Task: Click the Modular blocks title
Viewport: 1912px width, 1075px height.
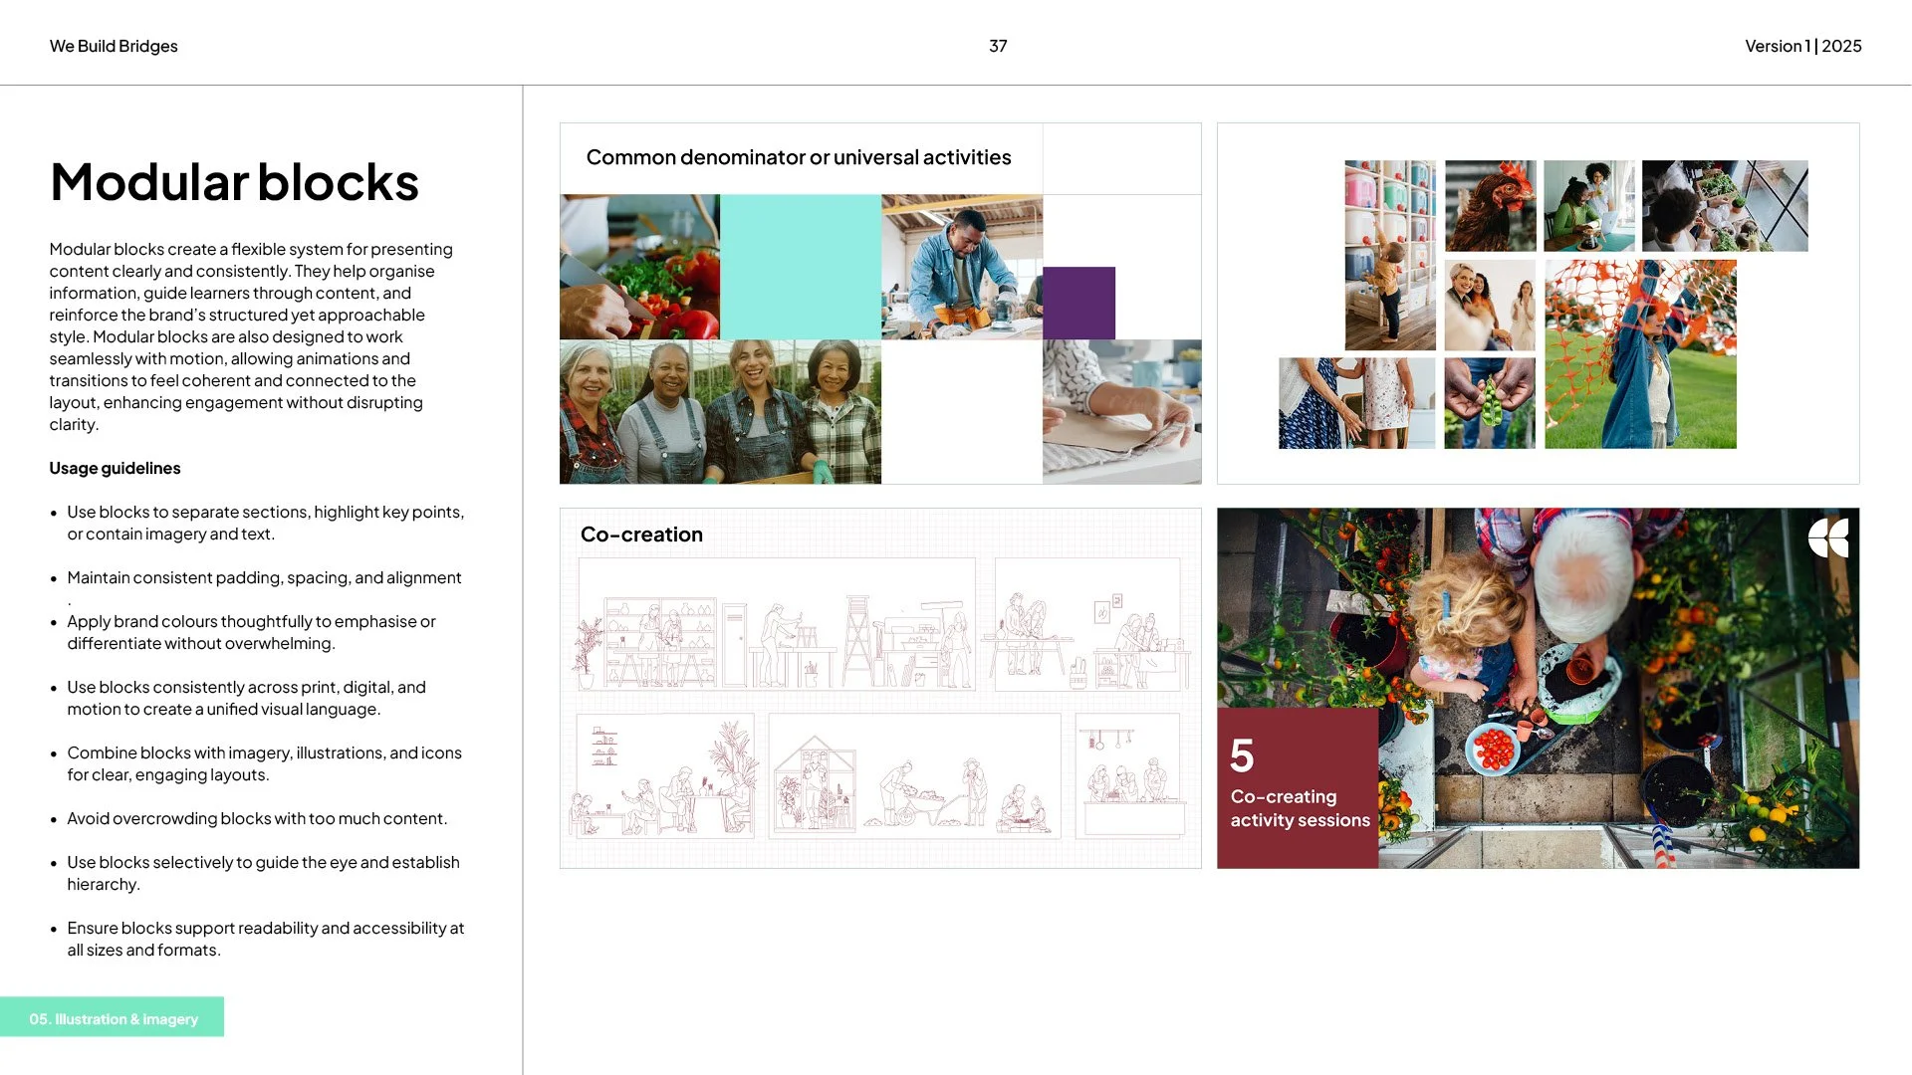Action: coord(234,182)
